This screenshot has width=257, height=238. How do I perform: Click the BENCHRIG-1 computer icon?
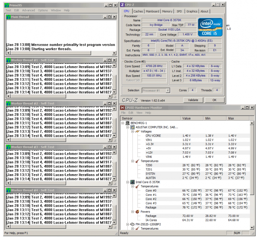pos(128,123)
